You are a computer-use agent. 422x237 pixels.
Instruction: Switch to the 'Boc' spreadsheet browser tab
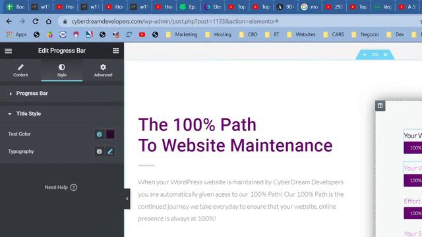pos(15,7)
